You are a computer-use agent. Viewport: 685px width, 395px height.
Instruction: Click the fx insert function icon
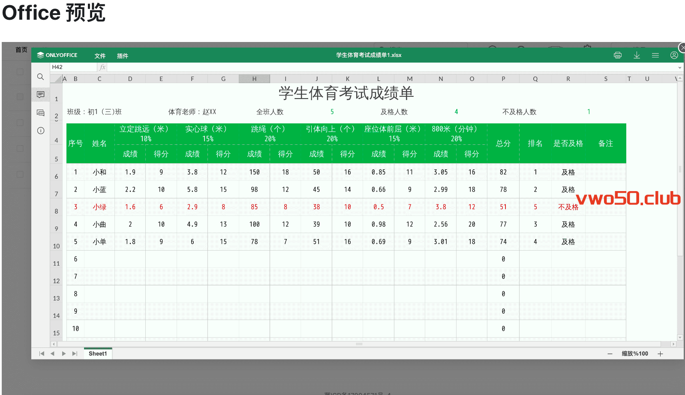[x=102, y=67]
